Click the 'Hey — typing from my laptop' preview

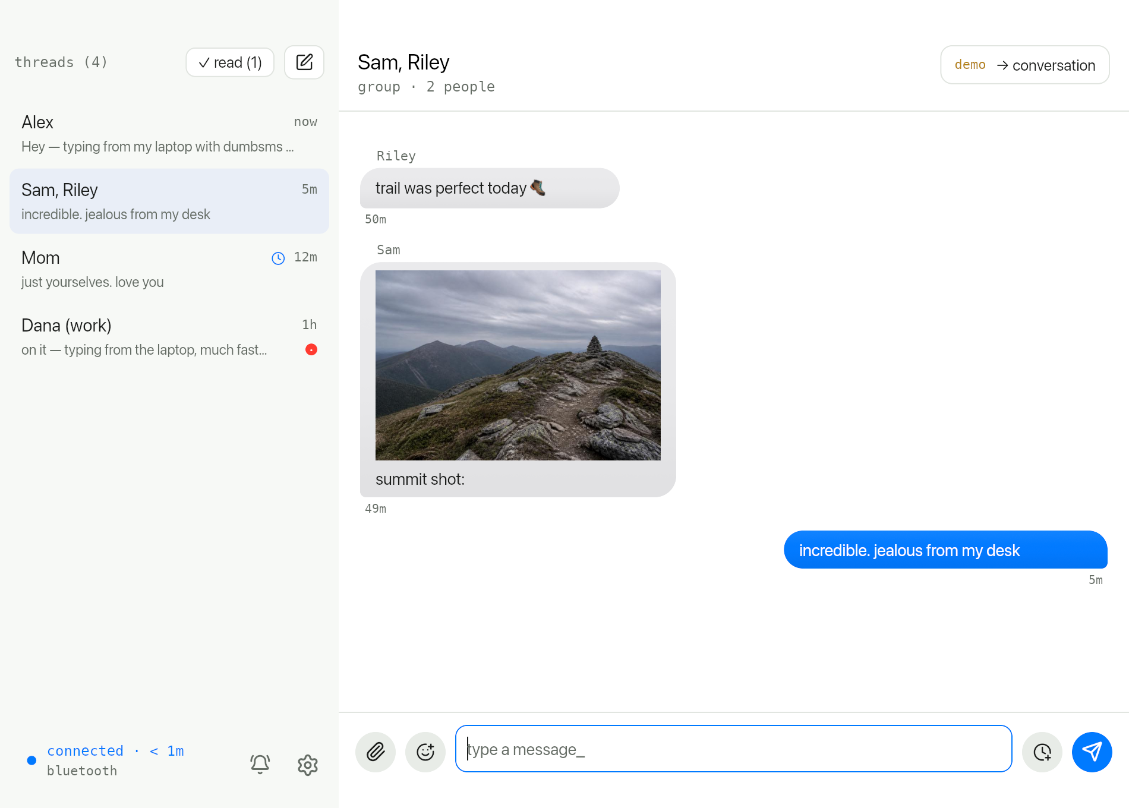pyautogui.click(x=157, y=147)
